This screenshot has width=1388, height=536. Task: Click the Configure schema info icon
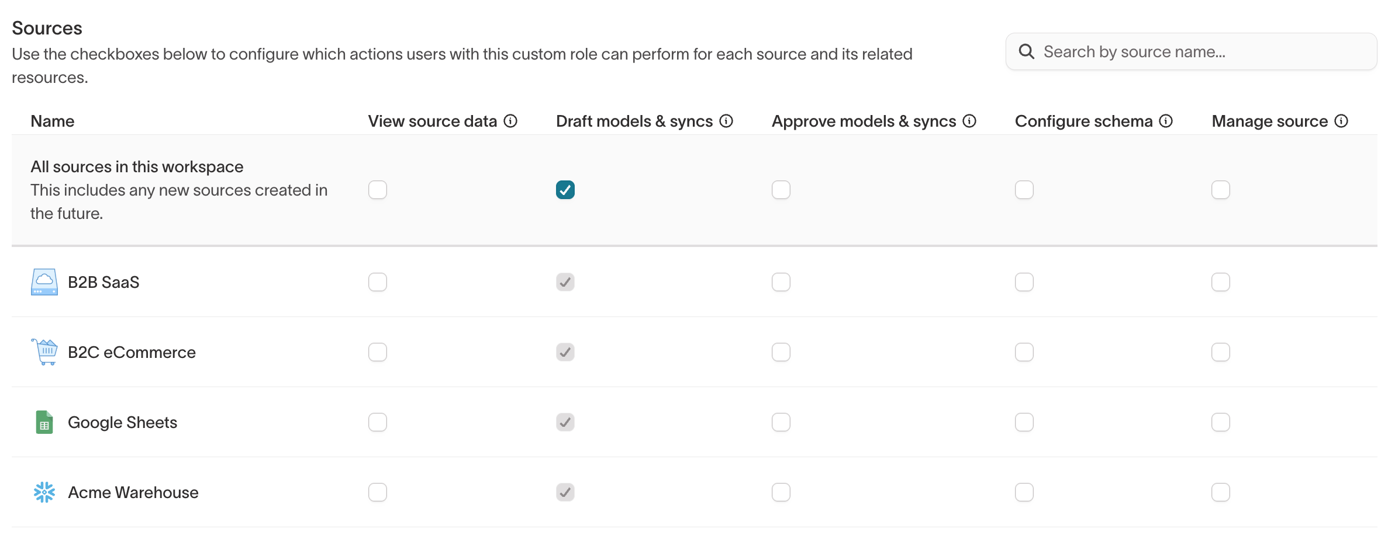[1166, 121]
